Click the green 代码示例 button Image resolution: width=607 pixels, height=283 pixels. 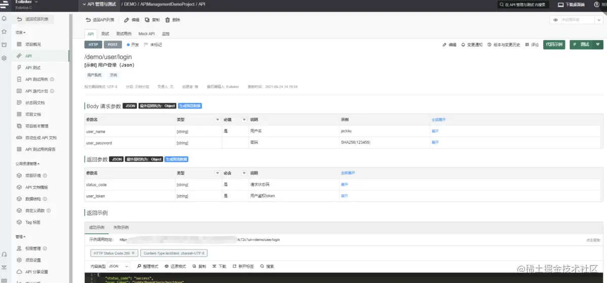tap(554, 45)
